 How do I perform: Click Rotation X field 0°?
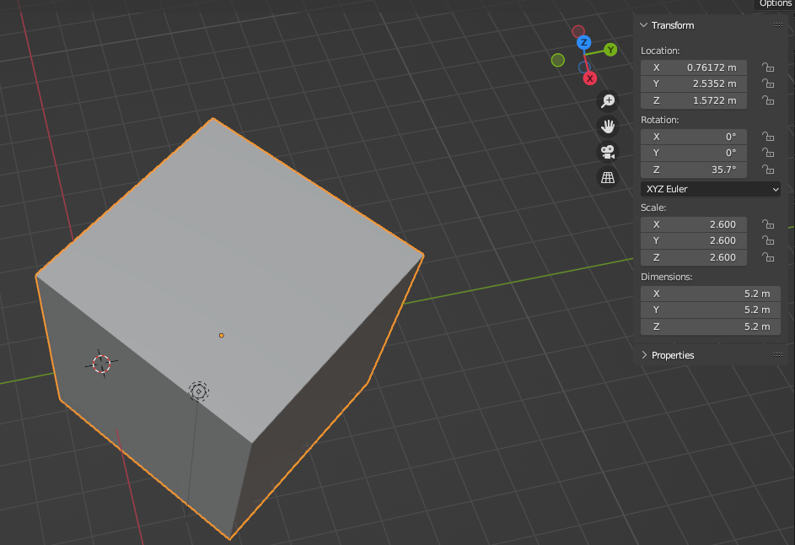click(x=694, y=137)
